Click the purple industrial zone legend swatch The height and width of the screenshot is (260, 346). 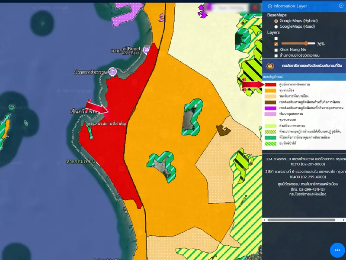coord(271,108)
